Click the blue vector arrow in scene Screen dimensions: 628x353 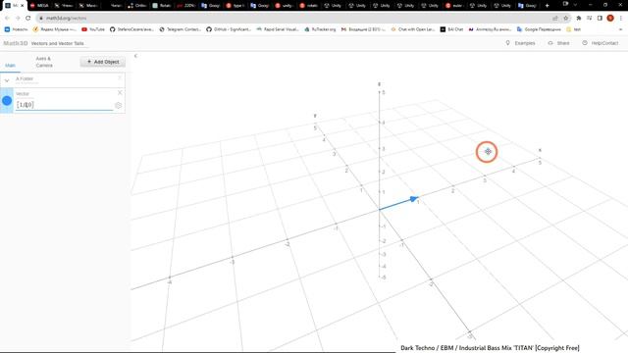pyautogui.click(x=399, y=203)
